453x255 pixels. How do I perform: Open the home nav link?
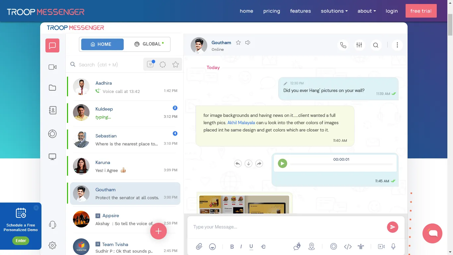pyautogui.click(x=246, y=11)
